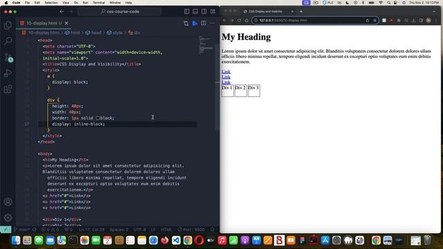
Task: Open the Help menu in the menu bar
Action: pos(129,3)
